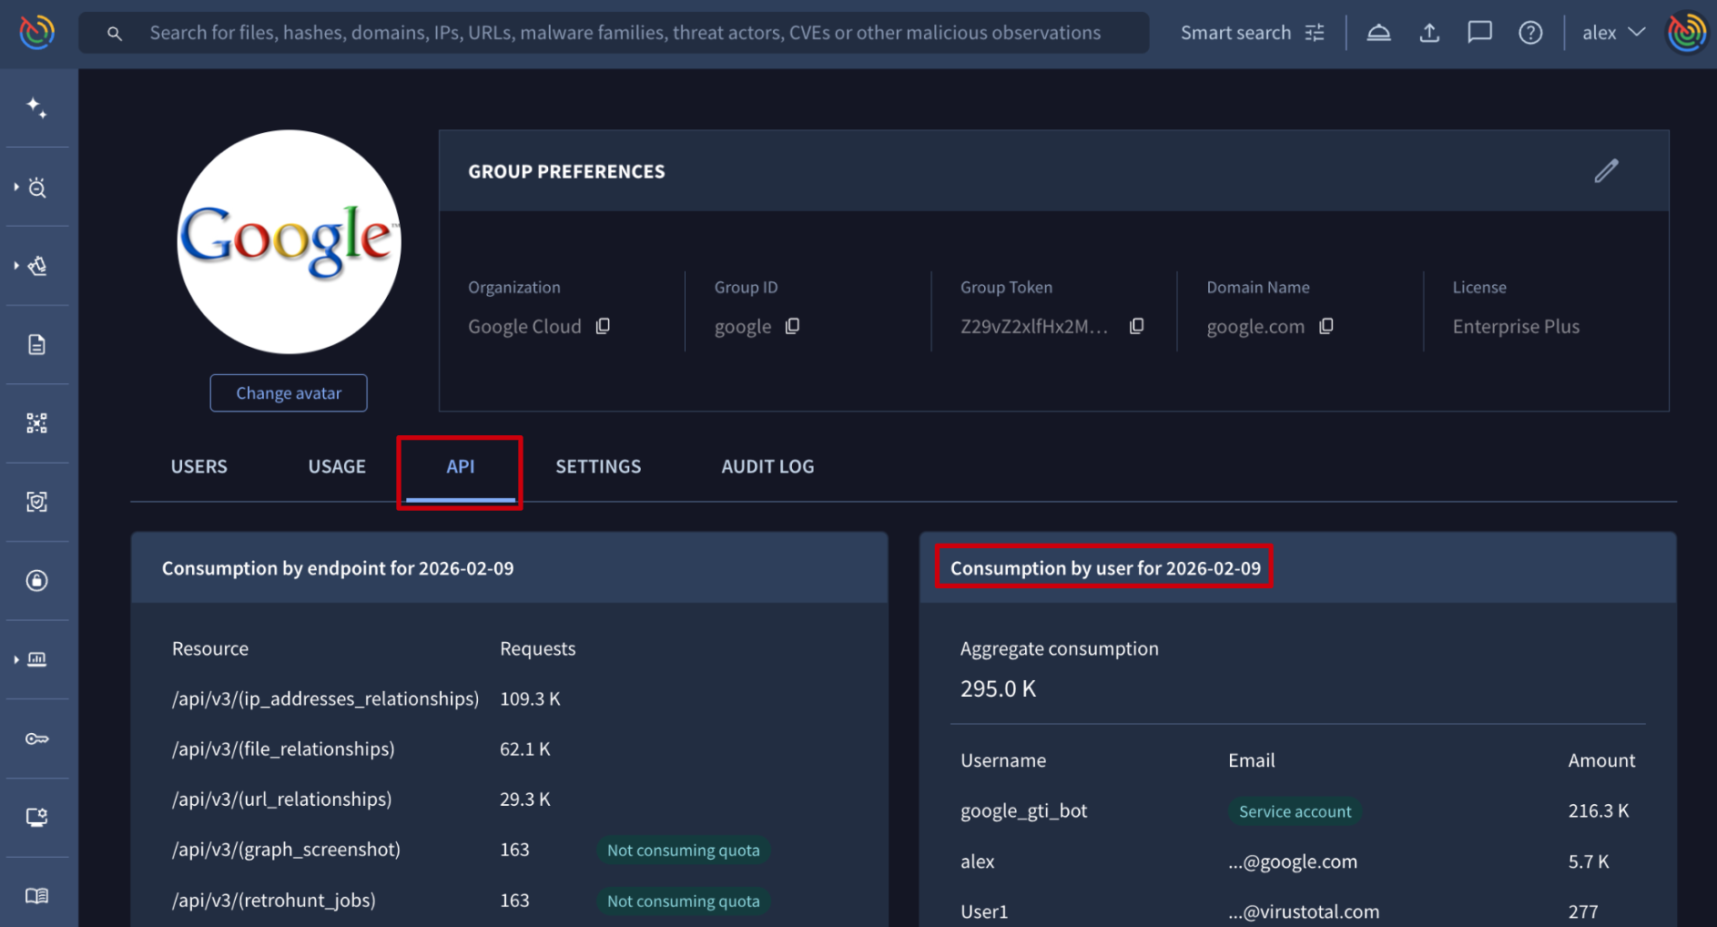The width and height of the screenshot is (1717, 927).
Task: Copy the Group ID google
Action: [792, 326]
